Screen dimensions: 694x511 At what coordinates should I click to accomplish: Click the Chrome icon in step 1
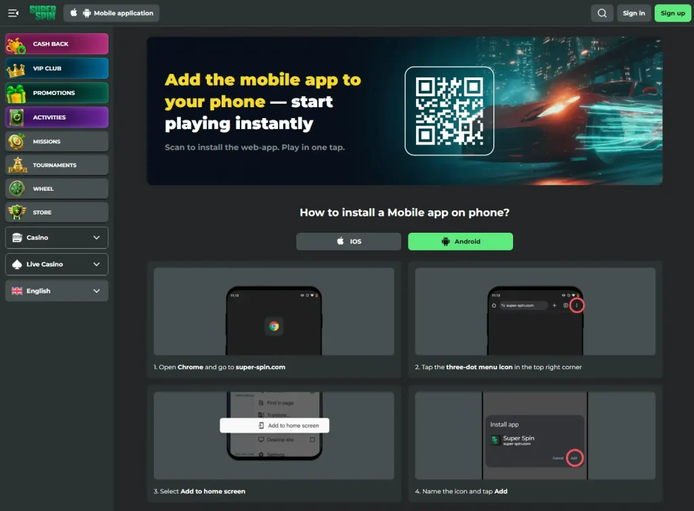274,326
